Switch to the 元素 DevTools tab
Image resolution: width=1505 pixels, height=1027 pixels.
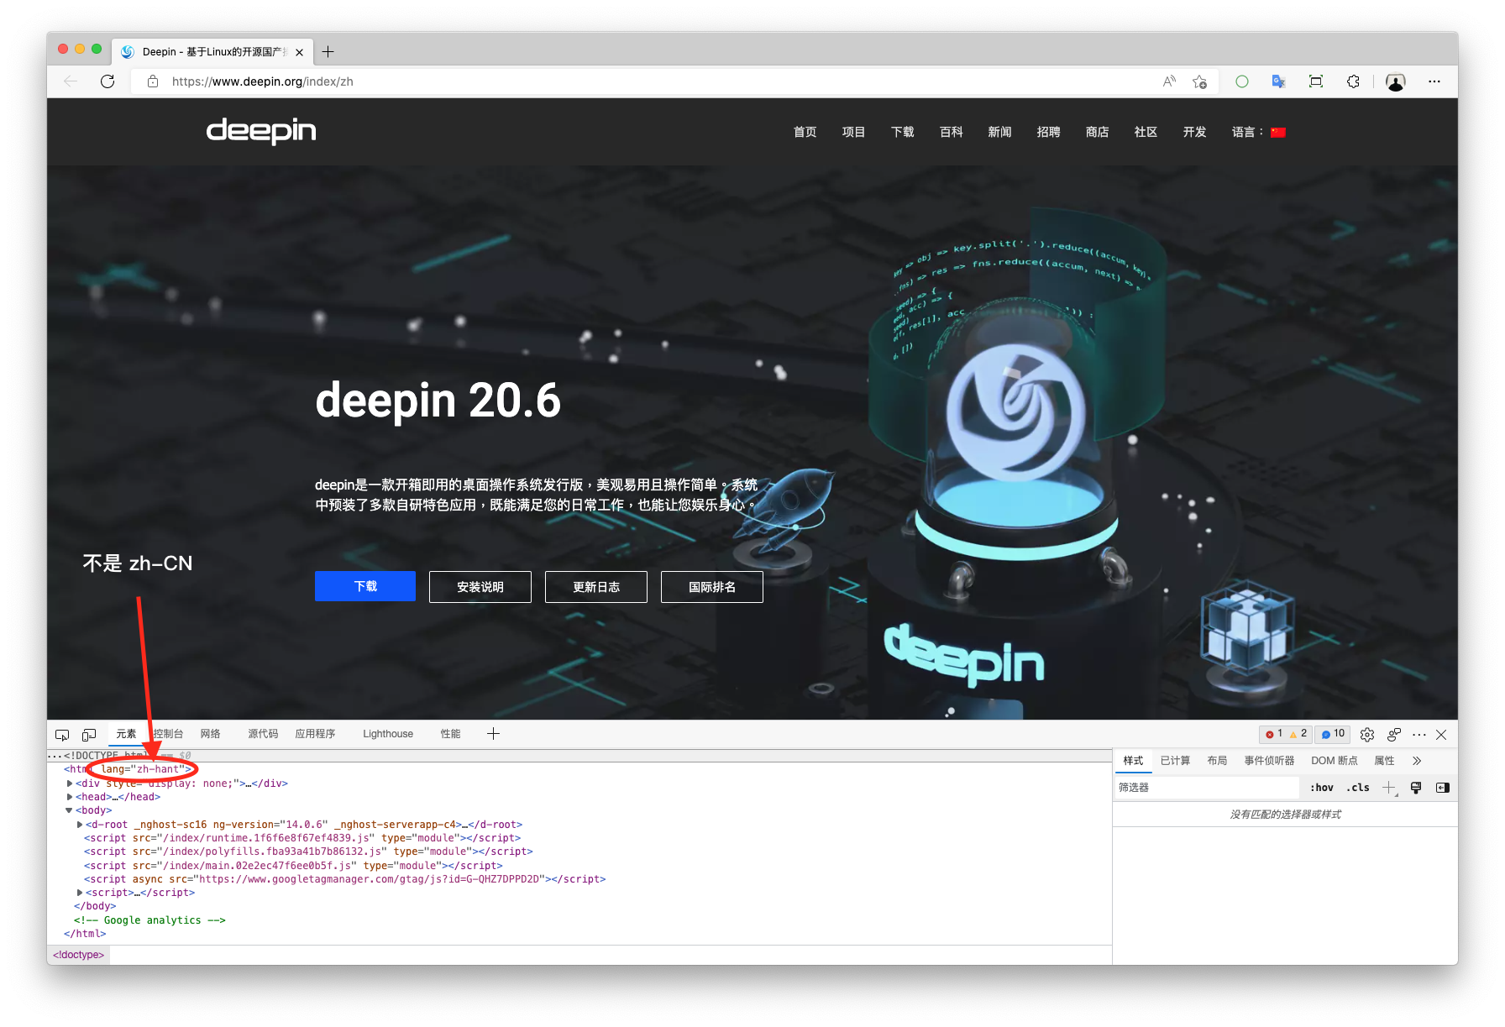pos(126,734)
